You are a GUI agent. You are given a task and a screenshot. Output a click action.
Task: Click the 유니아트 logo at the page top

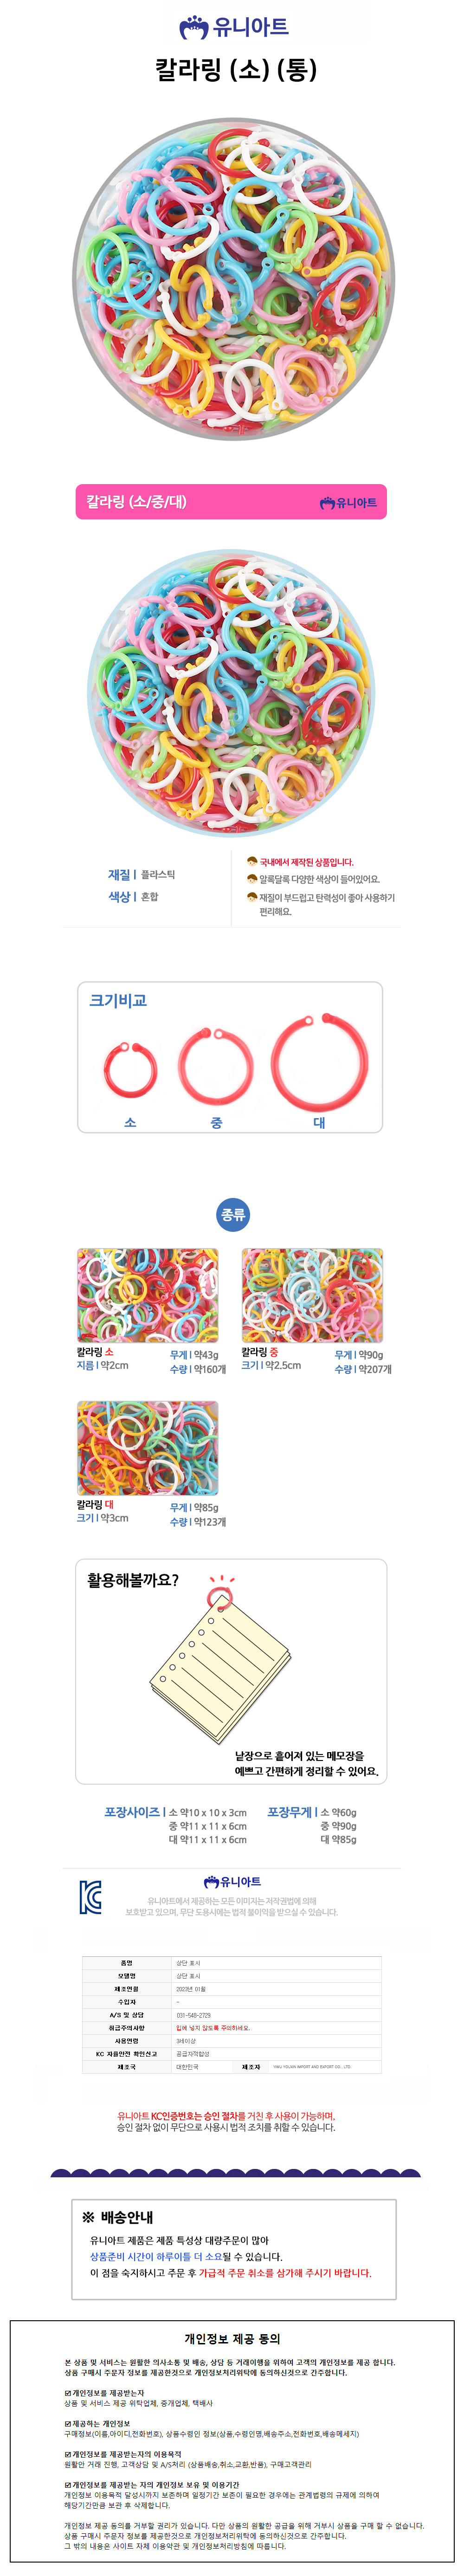(x=233, y=27)
